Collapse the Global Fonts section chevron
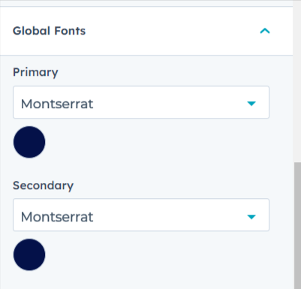 tap(265, 31)
